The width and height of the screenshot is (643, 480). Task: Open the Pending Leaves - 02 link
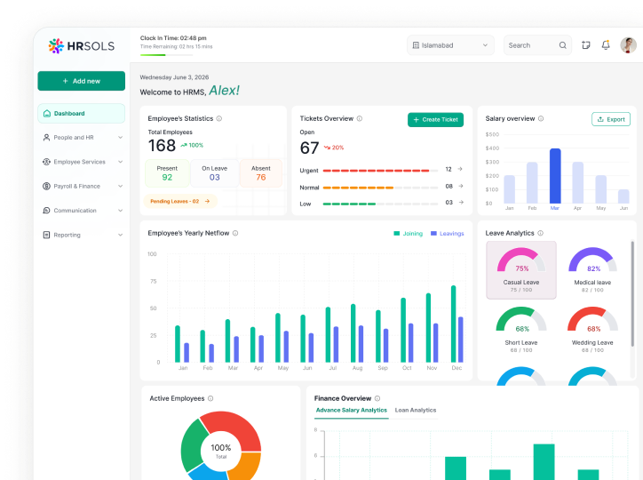click(180, 202)
